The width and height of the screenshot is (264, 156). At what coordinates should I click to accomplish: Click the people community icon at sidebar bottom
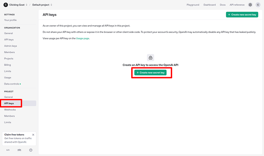point(20,150)
